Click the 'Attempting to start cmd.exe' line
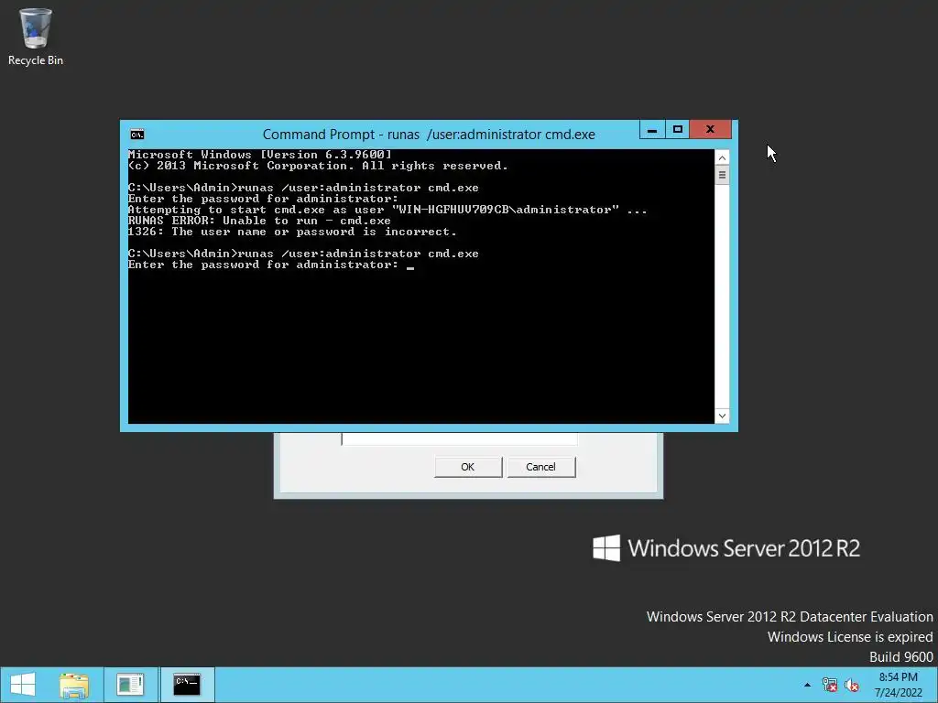The height and width of the screenshot is (703, 938). (x=387, y=210)
